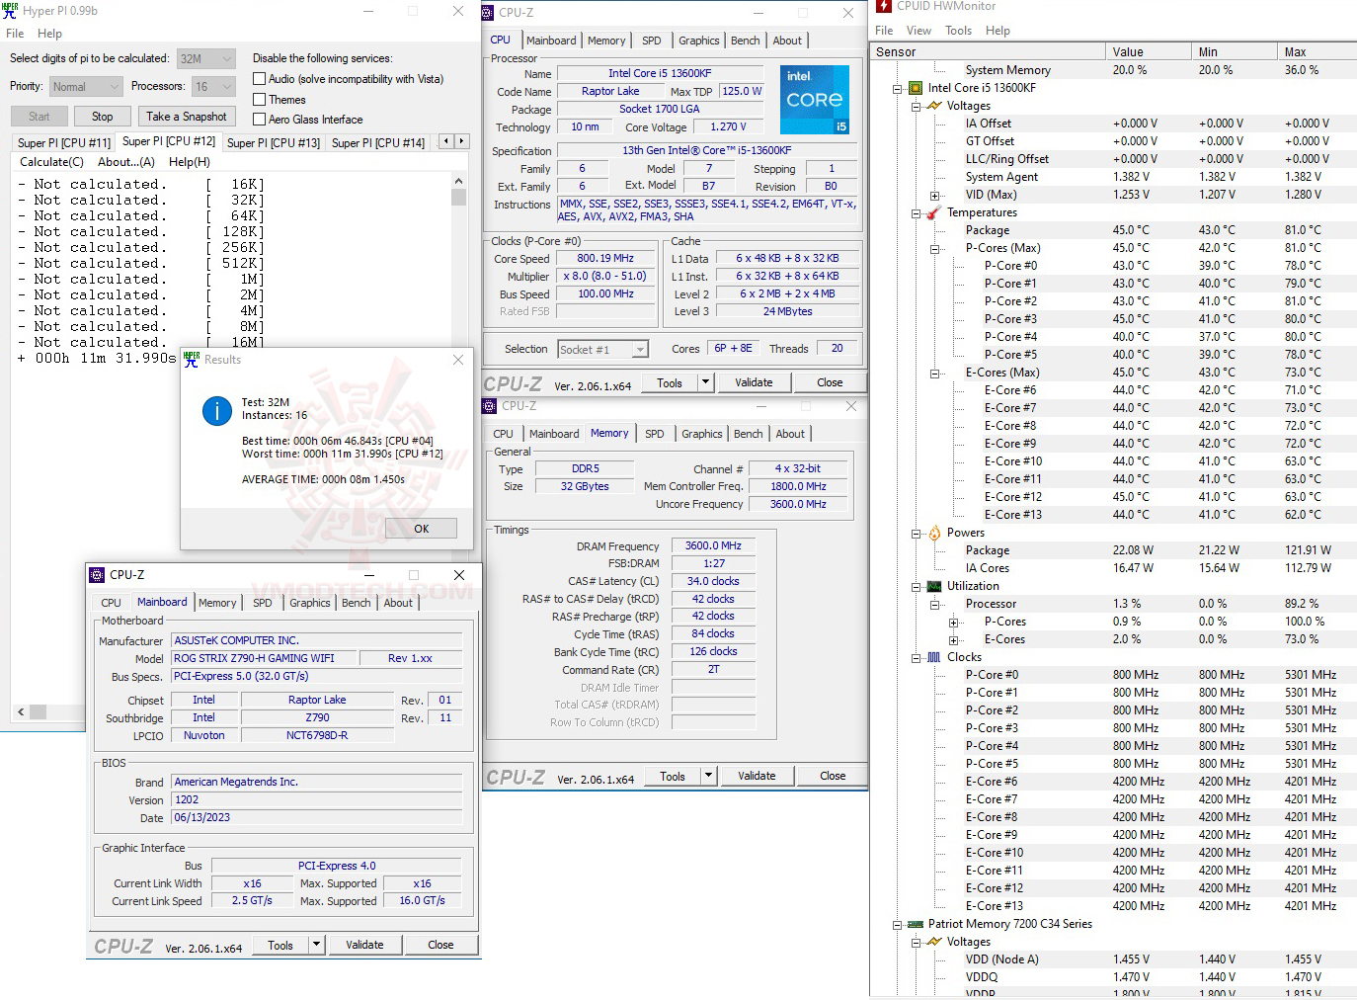The height and width of the screenshot is (1000, 1357).
Task: Click the BIOS Version field showing 1202
Action: [317, 800]
